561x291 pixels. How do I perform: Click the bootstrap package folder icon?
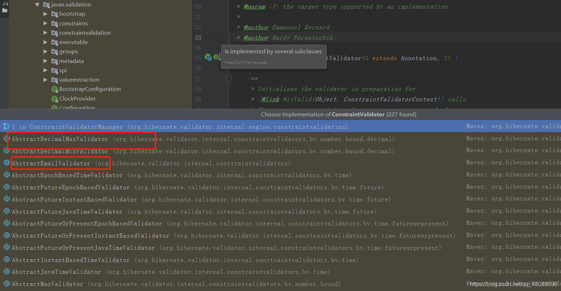55,14
